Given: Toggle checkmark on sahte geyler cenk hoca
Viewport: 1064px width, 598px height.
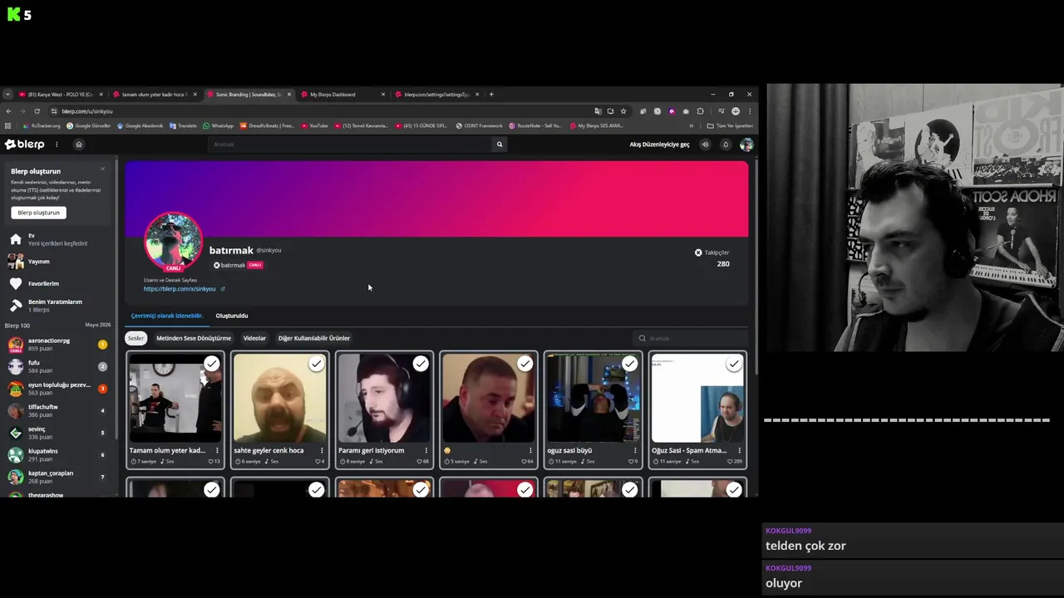Looking at the screenshot, I should (316, 364).
